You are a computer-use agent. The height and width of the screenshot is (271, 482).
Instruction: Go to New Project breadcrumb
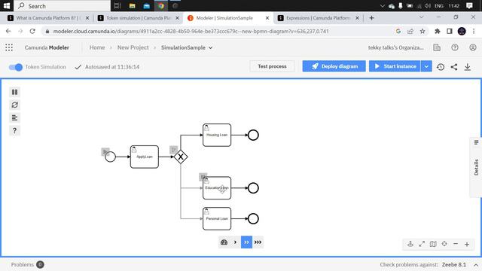click(x=133, y=47)
